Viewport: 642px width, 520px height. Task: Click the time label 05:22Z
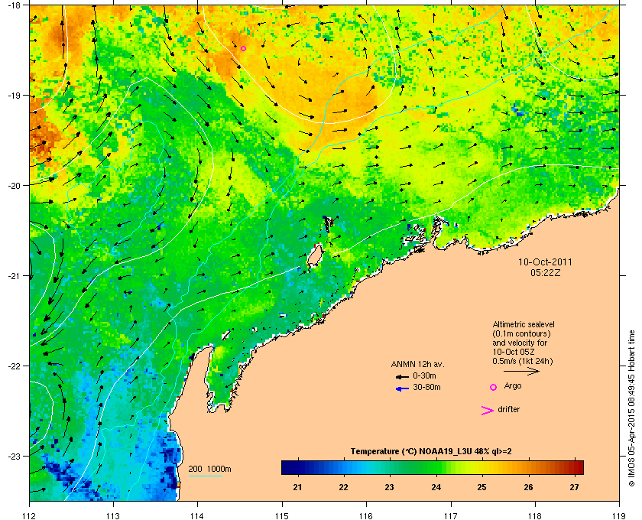tap(546, 272)
